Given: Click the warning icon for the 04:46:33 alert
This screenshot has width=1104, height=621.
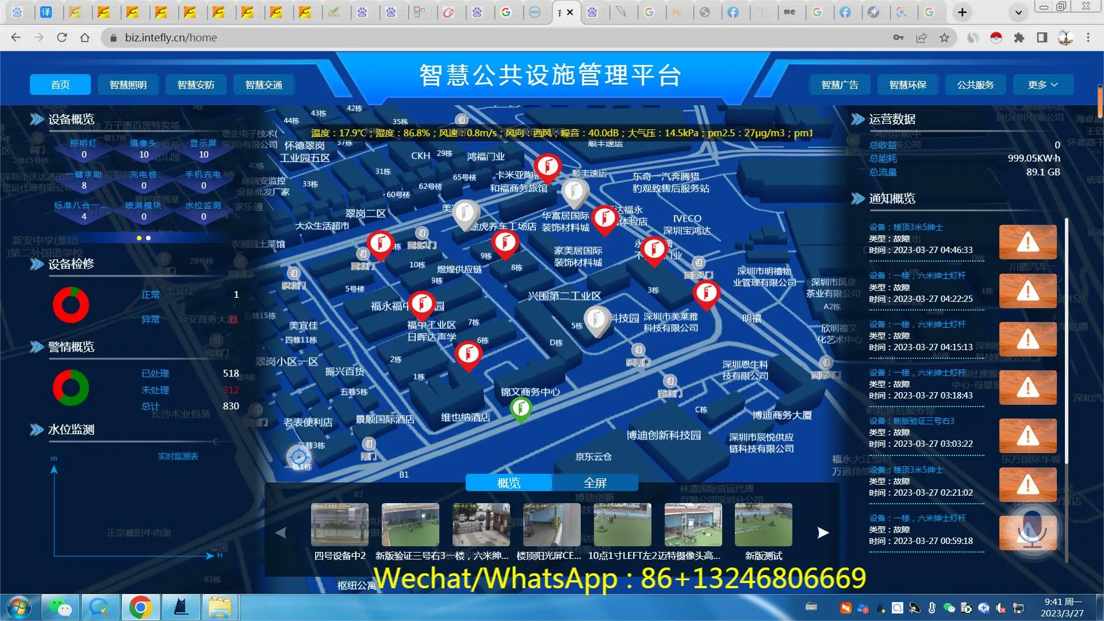Looking at the screenshot, I should (1028, 242).
